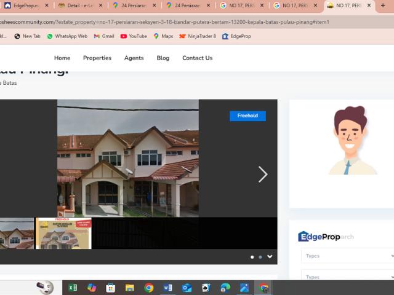The image size is (394, 295).
Task: Open the Properties menu item
Action: point(97,58)
